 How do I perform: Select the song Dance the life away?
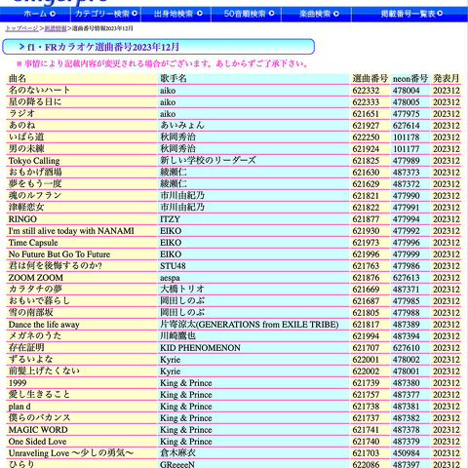pyautogui.click(x=44, y=325)
